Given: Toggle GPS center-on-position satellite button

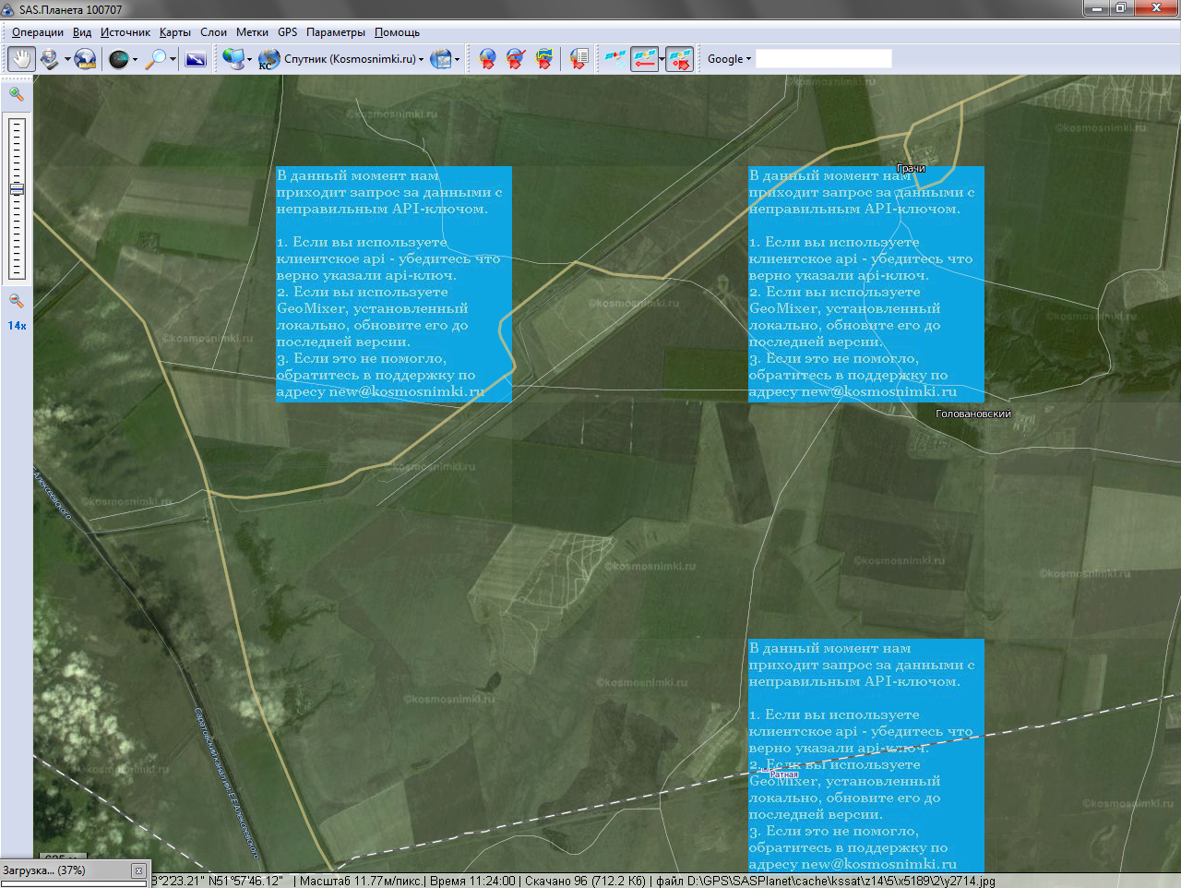Looking at the screenshot, I should 679,59.
